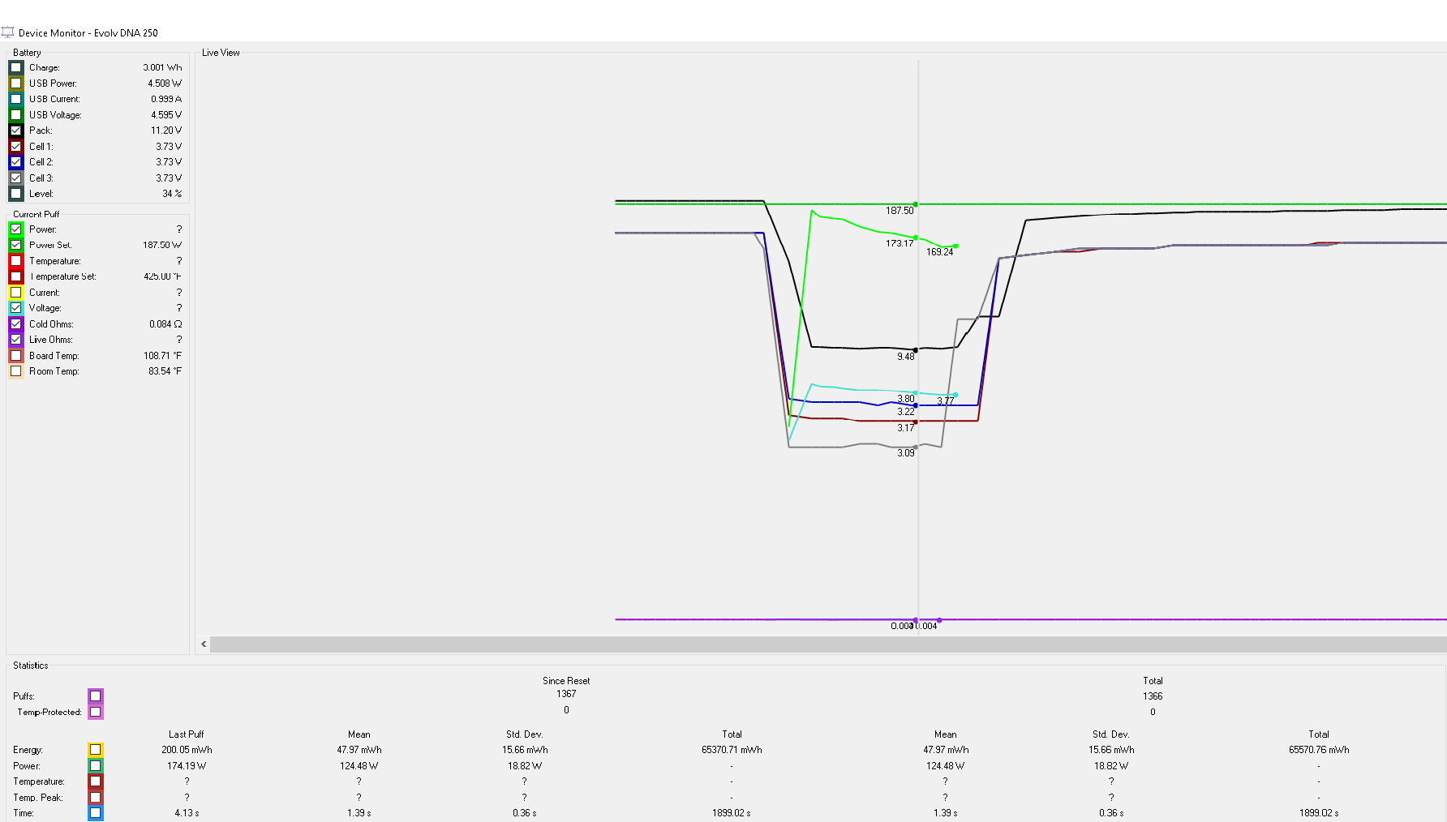Check the Room Temp checkbox
The height and width of the screenshot is (822, 1447).
16,371
